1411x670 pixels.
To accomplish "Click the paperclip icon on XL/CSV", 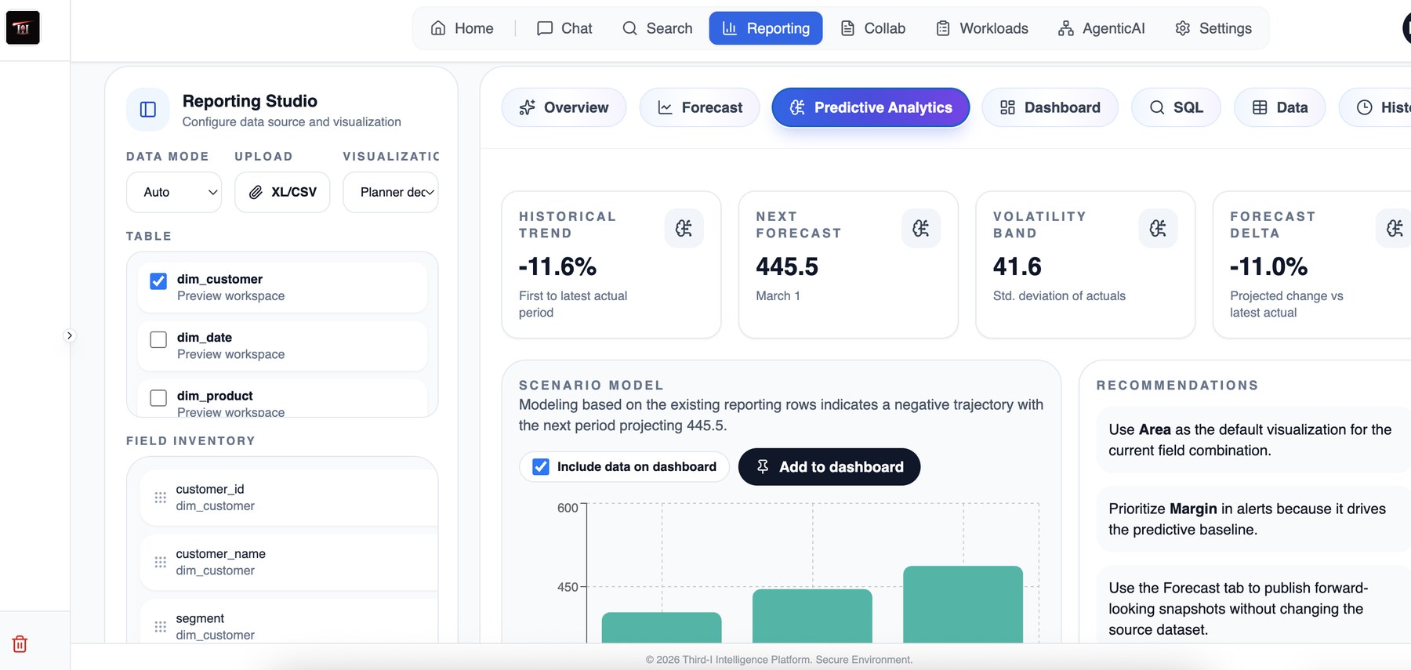I will 256,192.
